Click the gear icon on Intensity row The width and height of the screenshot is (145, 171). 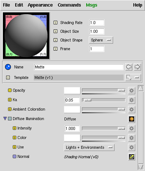[x=132, y=128]
